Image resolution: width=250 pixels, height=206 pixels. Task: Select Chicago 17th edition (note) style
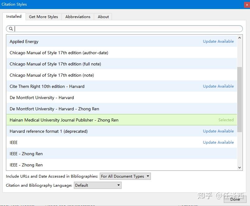(122, 75)
